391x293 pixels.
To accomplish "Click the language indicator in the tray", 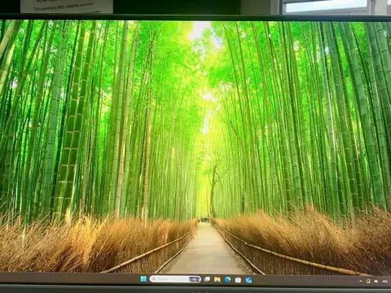I will [x=384, y=282].
